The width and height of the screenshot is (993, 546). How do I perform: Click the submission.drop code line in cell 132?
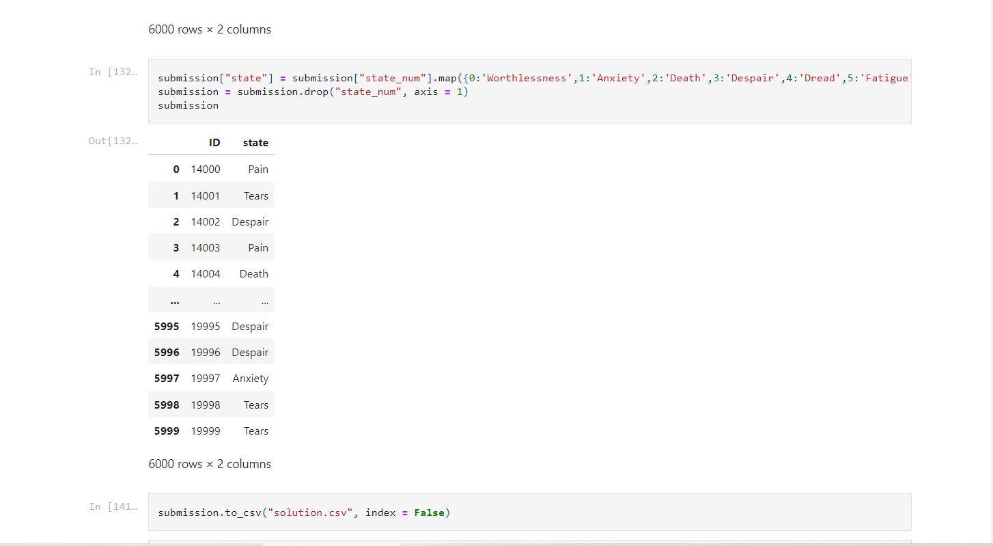313,92
